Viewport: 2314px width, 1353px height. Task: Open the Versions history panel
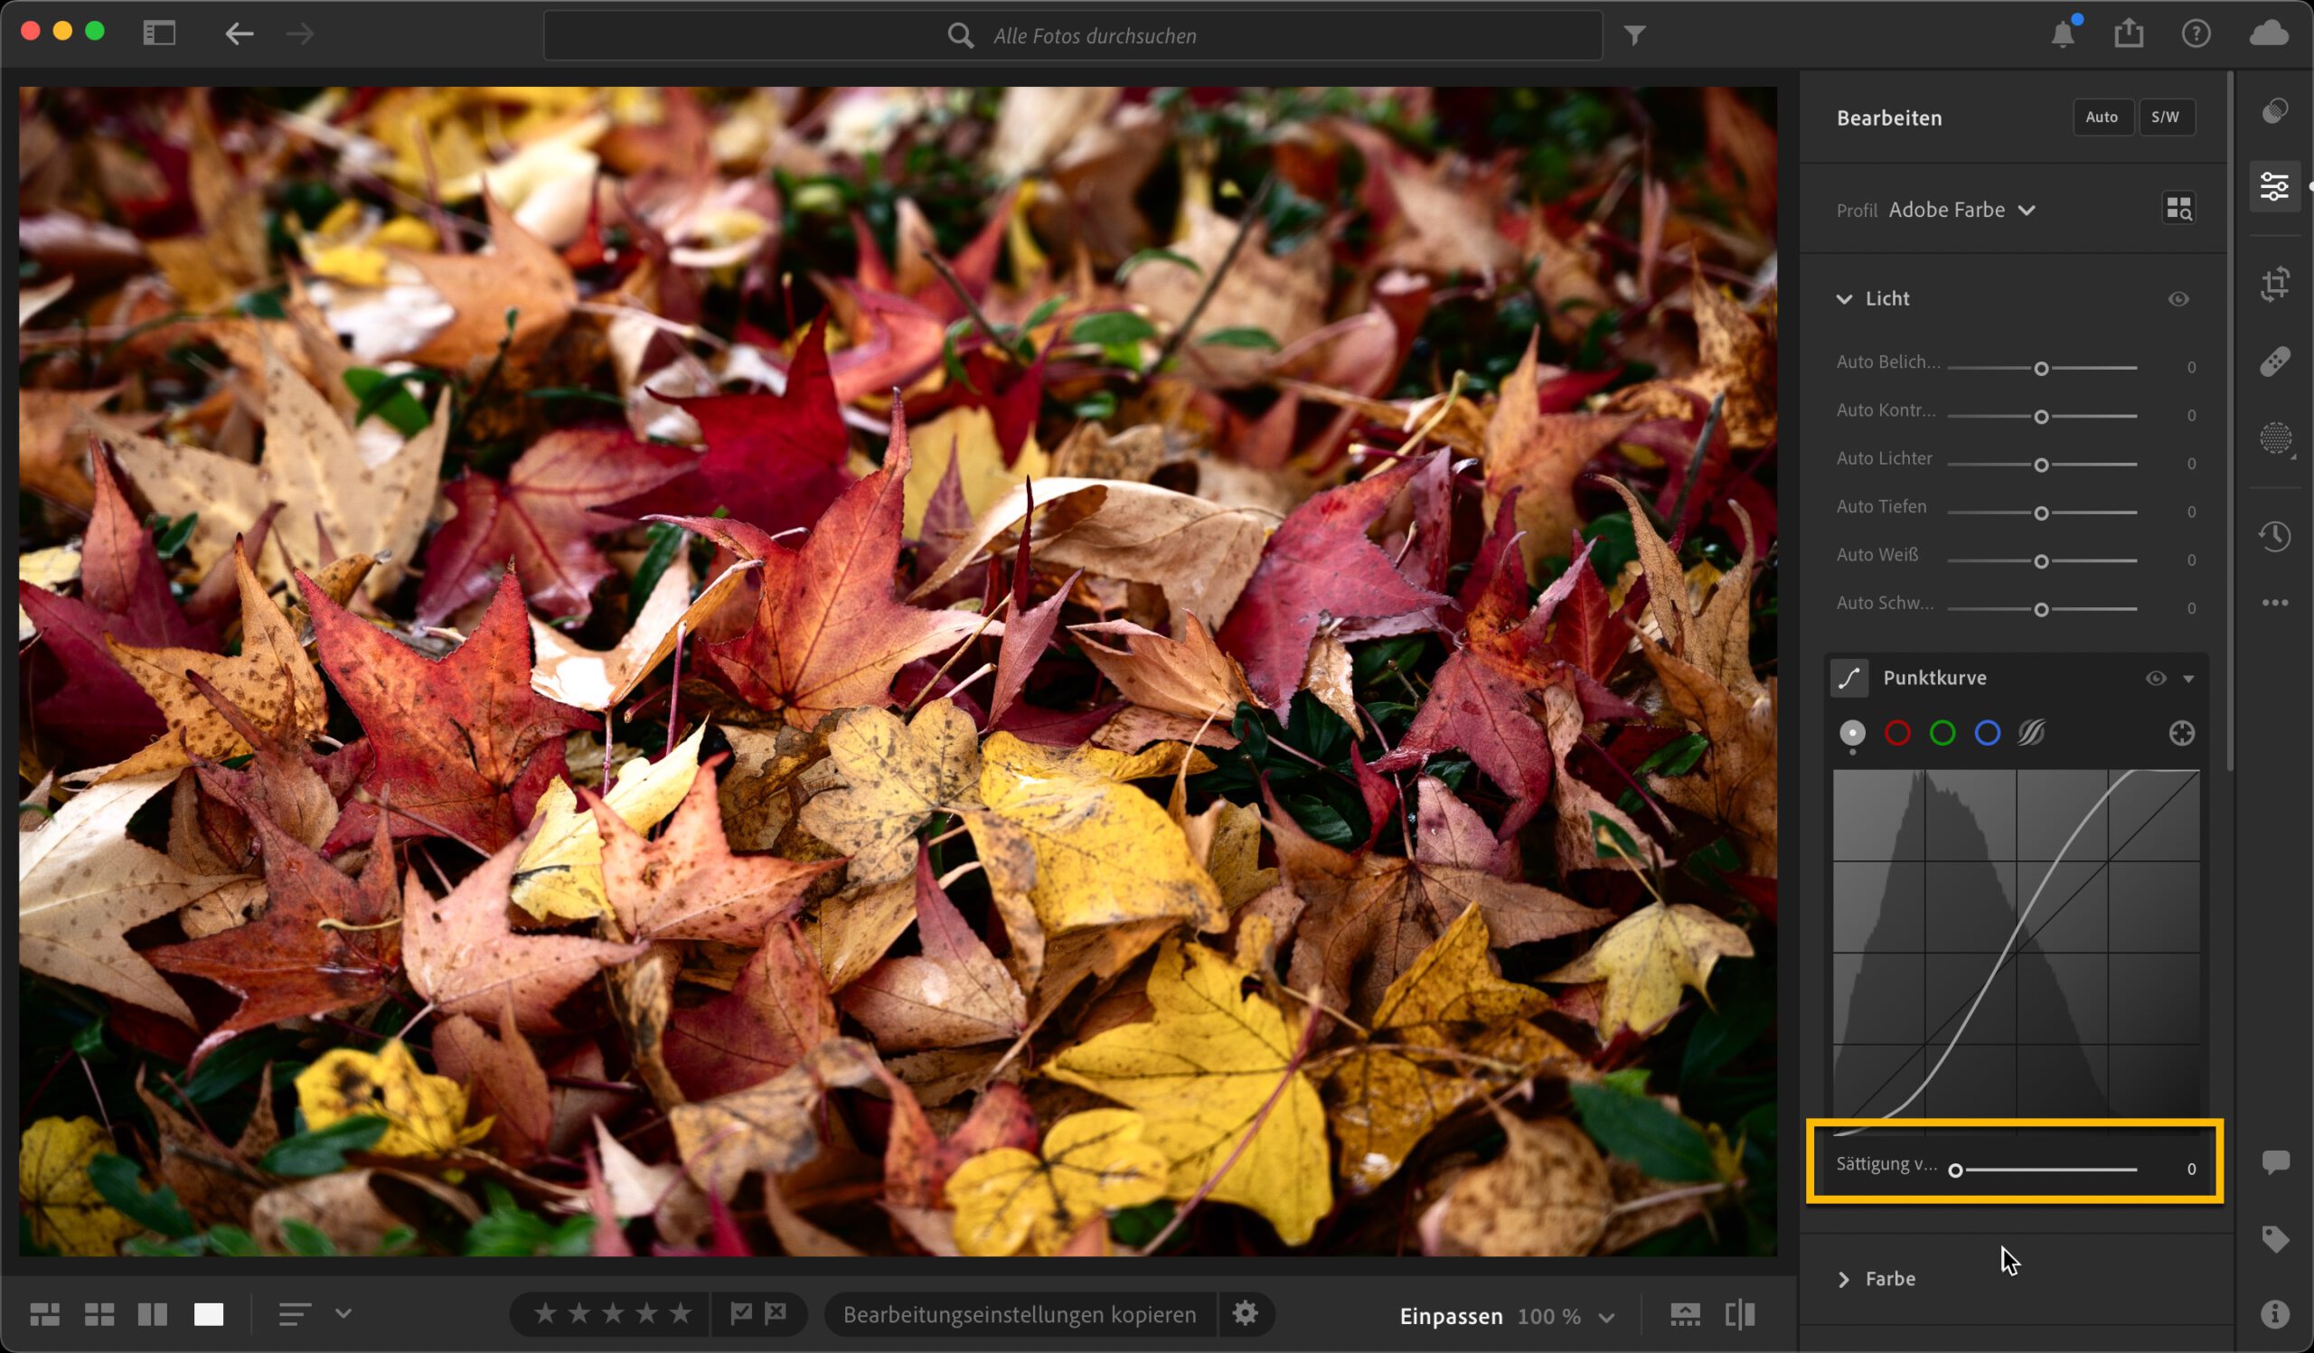pos(2273,536)
